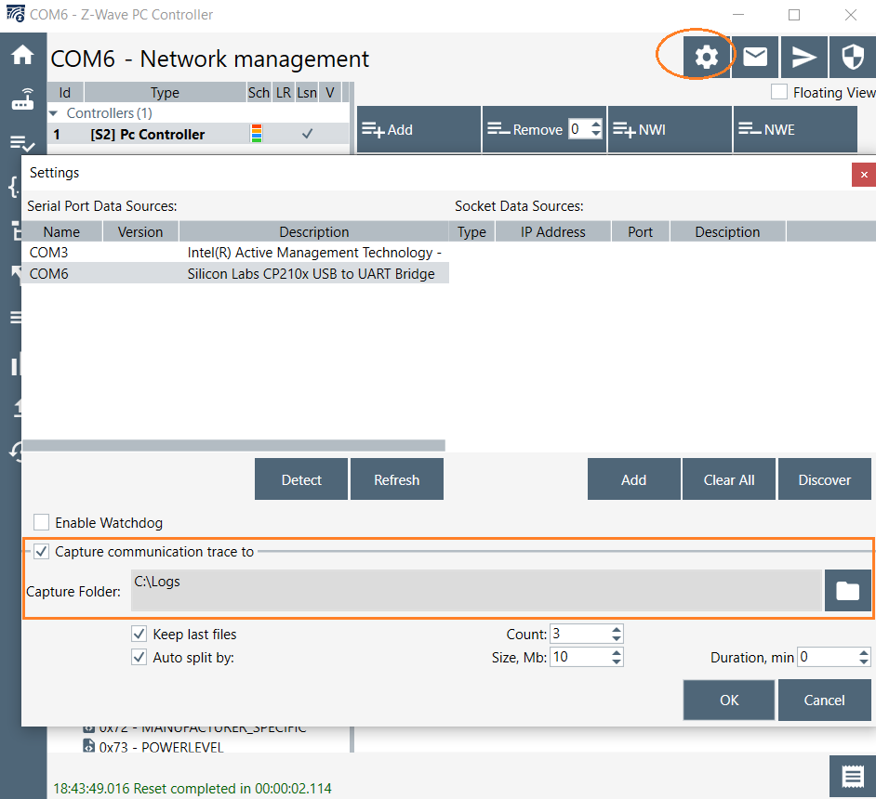Click the router icon in left sidebar

(x=22, y=100)
